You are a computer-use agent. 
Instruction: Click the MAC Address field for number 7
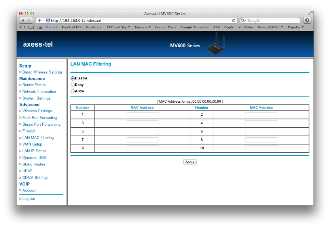[x=142, y=140]
